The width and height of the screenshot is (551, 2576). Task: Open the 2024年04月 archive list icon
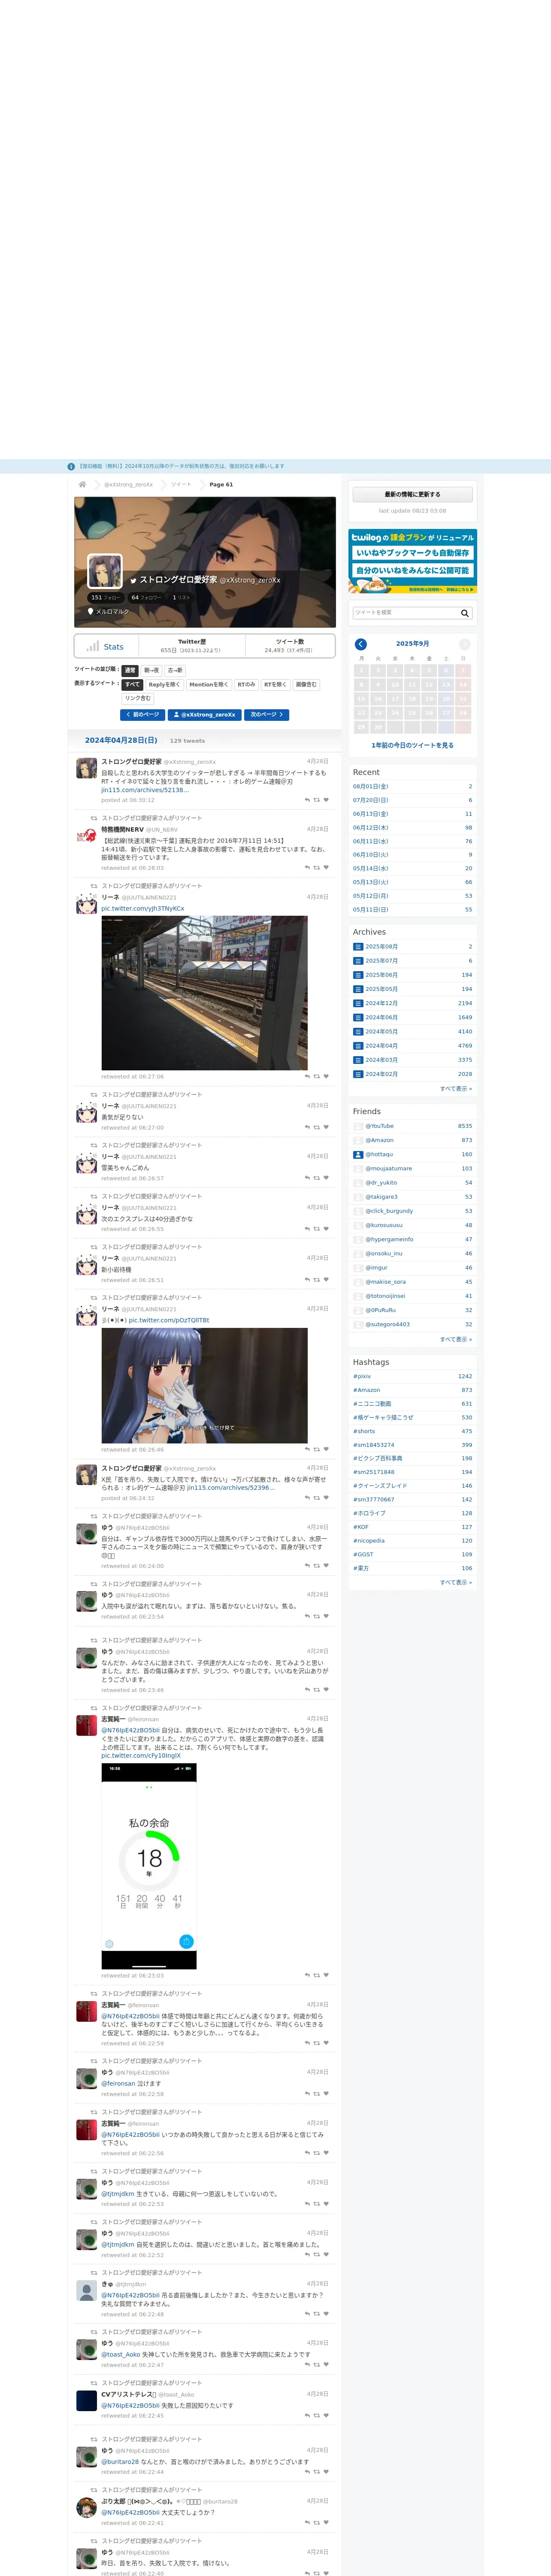358,1046
